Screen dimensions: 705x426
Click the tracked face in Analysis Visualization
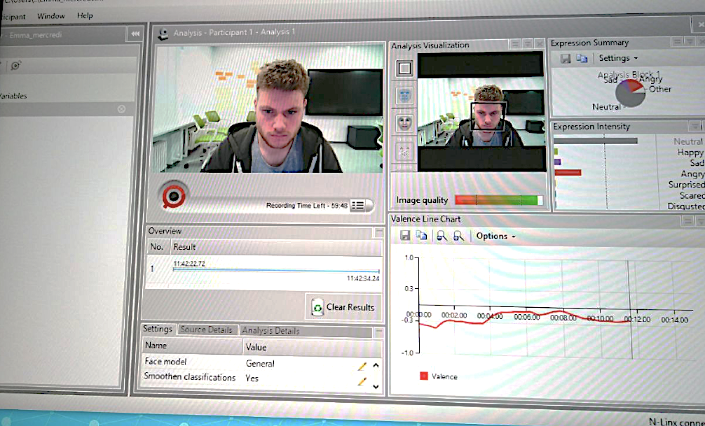pos(488,116)
